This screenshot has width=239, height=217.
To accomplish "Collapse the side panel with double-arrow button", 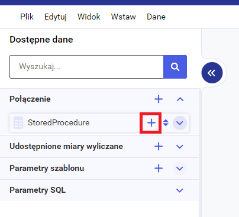I will tap(212, 73).
